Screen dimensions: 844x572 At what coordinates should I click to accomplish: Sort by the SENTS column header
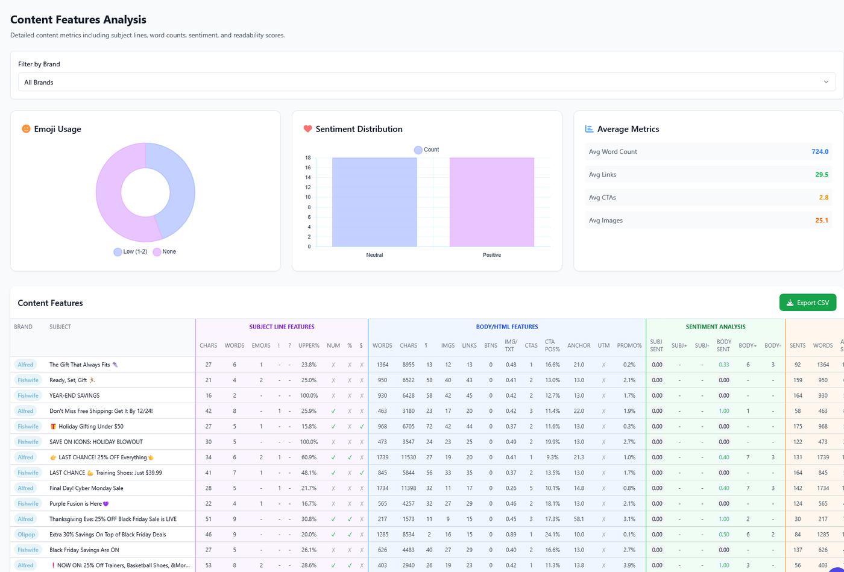[x=798, y=345]
